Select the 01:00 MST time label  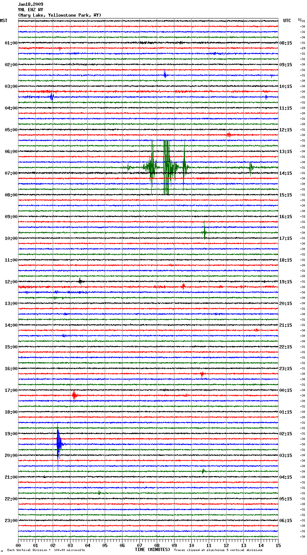pyautogui.click(x=11, y=43)
